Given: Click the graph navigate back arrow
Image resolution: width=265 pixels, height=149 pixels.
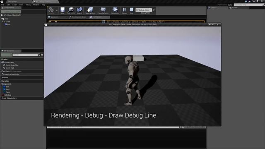Looking at the screenshot, I should [x=50, y=22].
